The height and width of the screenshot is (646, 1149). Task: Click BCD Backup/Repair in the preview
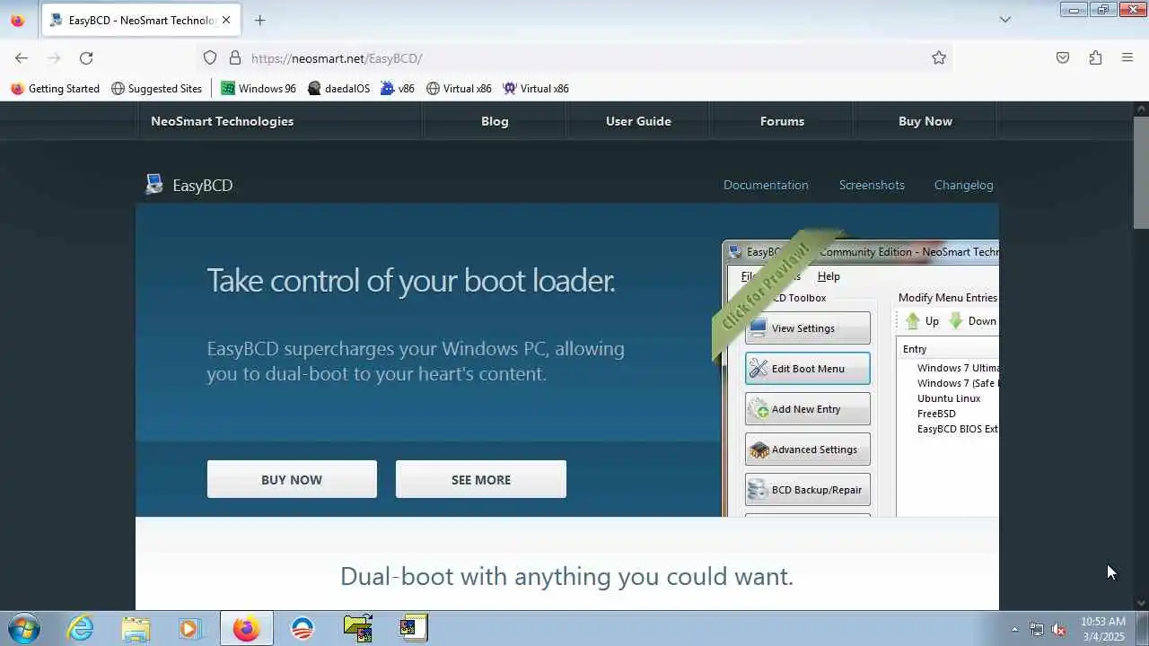807,490
